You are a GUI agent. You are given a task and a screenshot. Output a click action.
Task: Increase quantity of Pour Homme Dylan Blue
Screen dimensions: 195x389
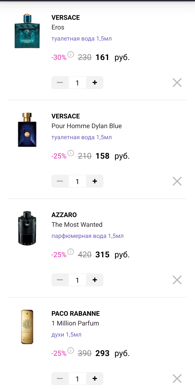click(x=95, y=181)
